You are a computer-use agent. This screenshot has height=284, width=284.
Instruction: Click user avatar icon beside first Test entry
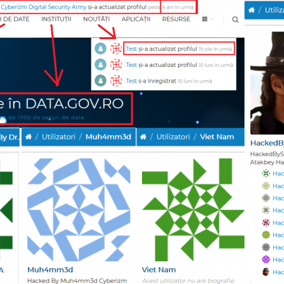point(100,49)
